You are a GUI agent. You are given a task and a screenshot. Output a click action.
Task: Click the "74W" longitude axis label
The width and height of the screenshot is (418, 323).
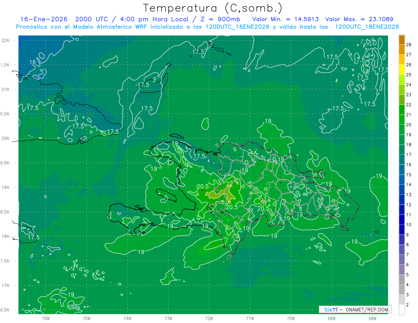[x=127, y=318]
